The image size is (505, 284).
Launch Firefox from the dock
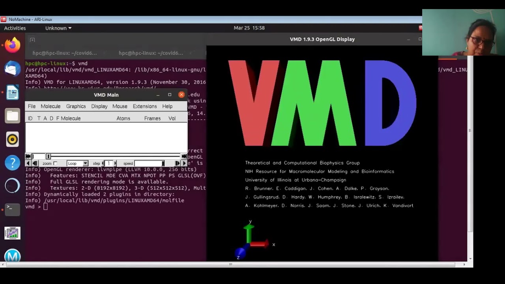[12, 45]
